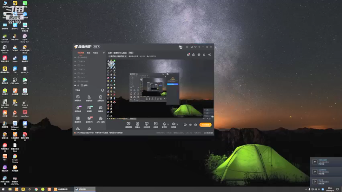Collapse the 工具箱 toolbox panel
Viewport: 342px width, 192px height.
[x=103, y=90]
